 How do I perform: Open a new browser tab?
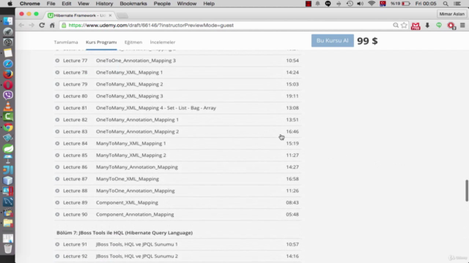pyautogui.click(x=122, y=15)
